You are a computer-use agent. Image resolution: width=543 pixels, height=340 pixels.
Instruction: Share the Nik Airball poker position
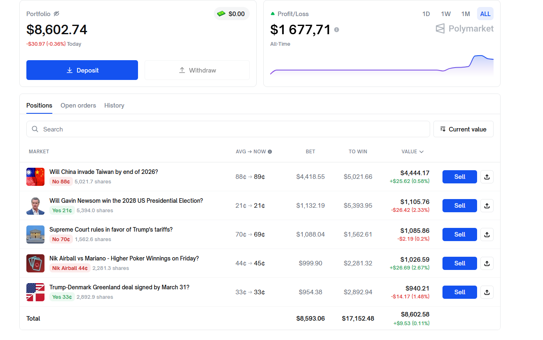(487, 263)
